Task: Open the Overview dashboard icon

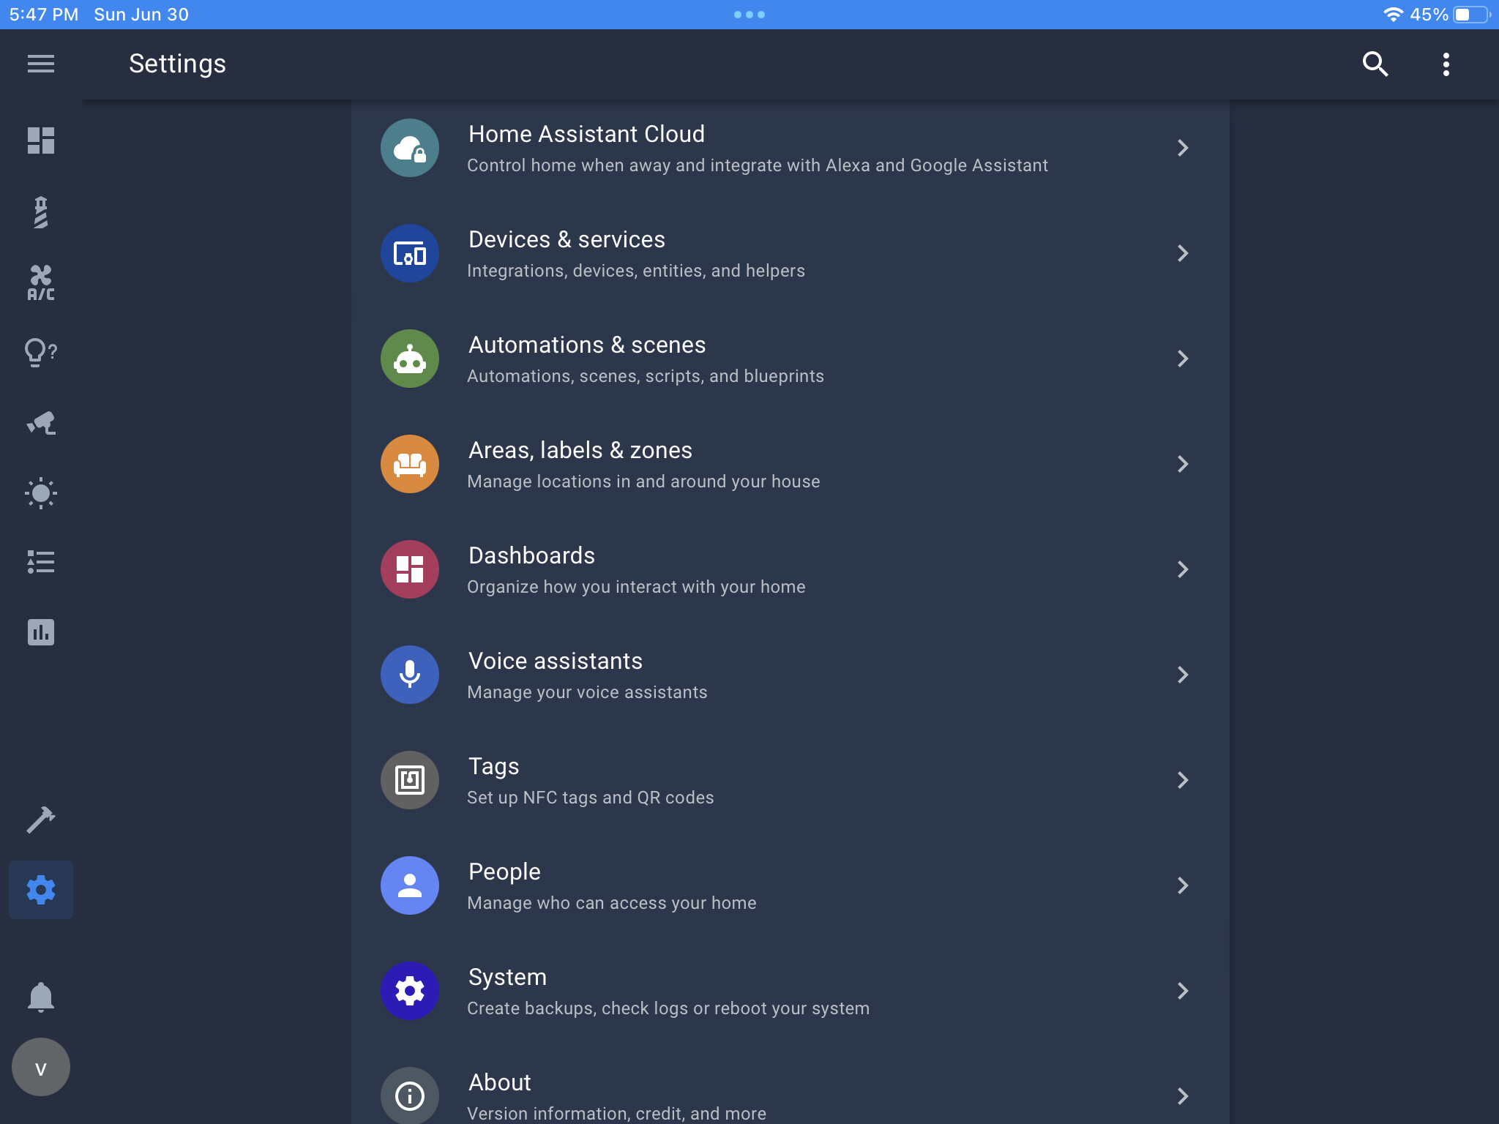Action: [x=41, y=141]
